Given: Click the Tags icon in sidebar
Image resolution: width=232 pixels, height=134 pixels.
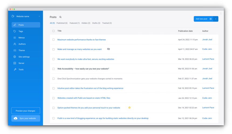Looking at the screenshot, I should [15, 31].
